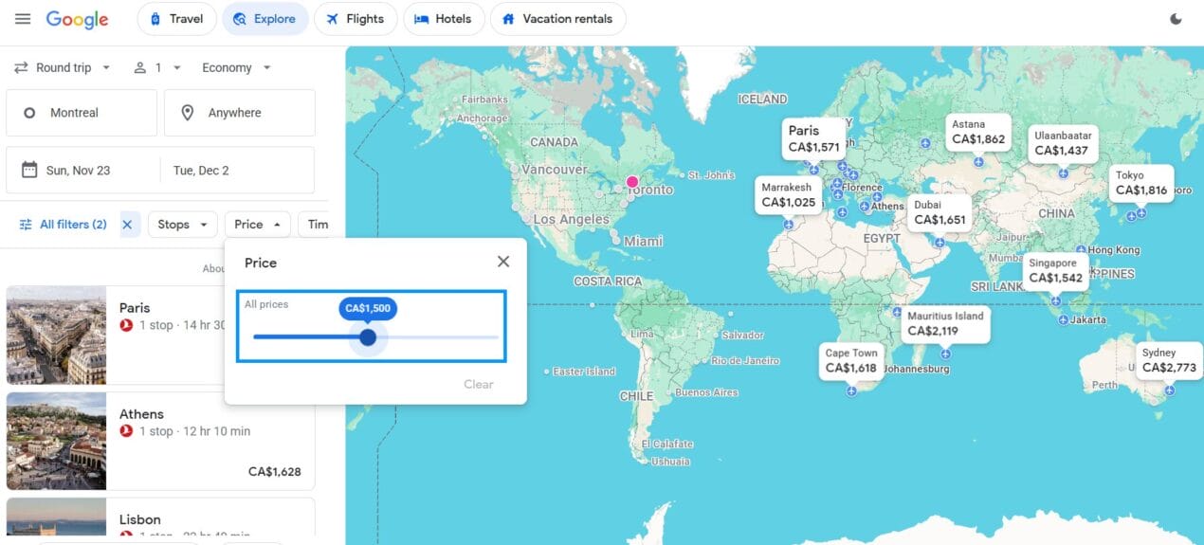The width and height of the screenshot is (1204, 545).
Task: Click the Ulaanbaatar airport marker on map
Action: (x=1063, y=173)
